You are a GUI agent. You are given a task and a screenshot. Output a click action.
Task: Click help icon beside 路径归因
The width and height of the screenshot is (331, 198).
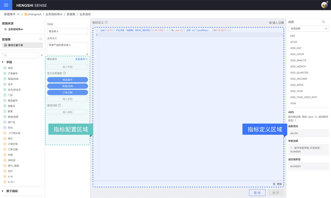click(x=60, y=106)
